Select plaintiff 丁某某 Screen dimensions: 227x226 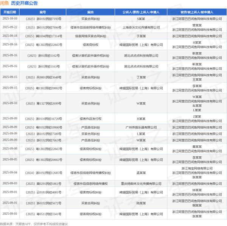(x=141, y=77)
